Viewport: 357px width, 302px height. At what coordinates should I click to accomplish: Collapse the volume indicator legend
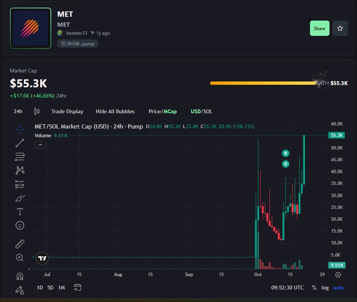[40, 145]
